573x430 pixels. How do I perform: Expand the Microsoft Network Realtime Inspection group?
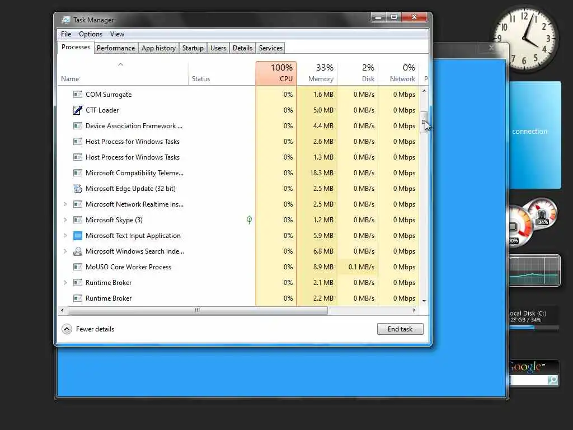coord(65,204)
